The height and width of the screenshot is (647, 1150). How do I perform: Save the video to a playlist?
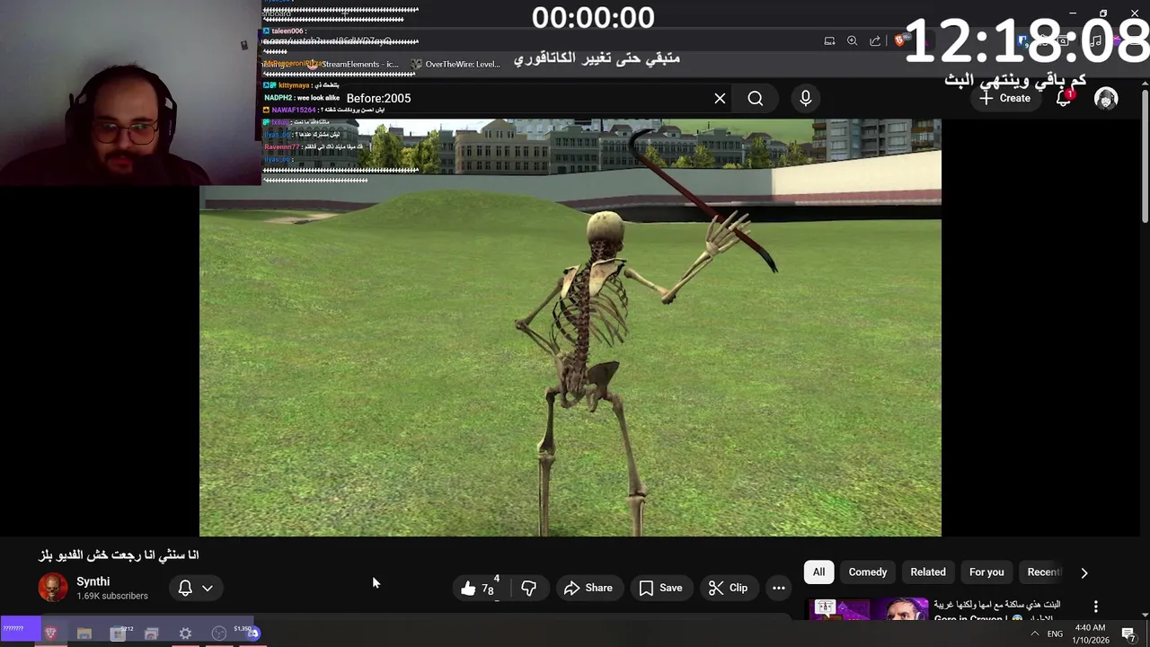point(660,589)
